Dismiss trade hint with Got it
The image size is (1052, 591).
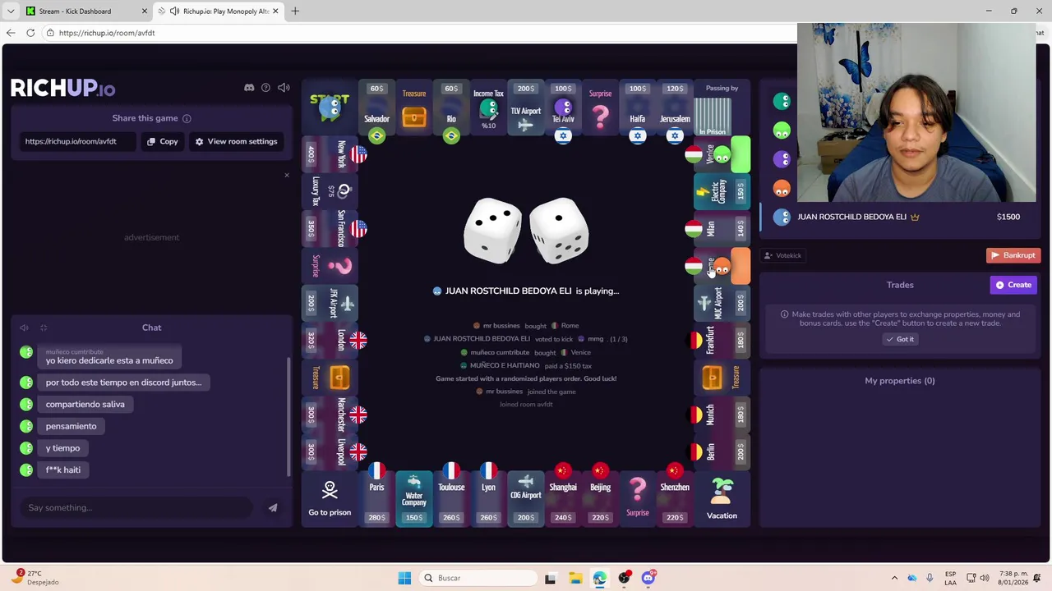coord(900,339)
